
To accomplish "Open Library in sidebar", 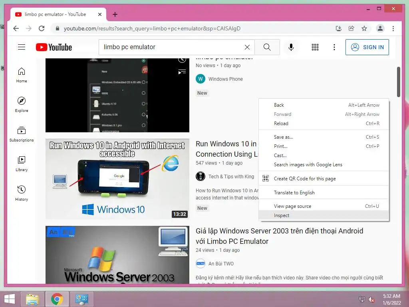I will [x=22, y=163].
